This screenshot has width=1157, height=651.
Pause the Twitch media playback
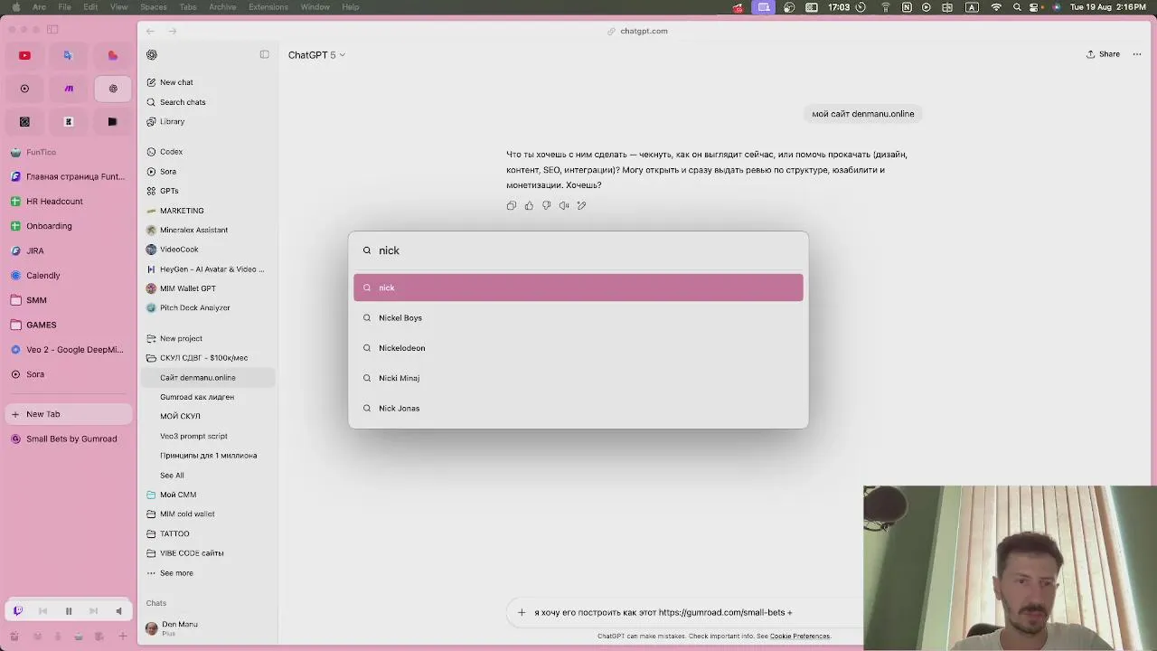(68, 611)
